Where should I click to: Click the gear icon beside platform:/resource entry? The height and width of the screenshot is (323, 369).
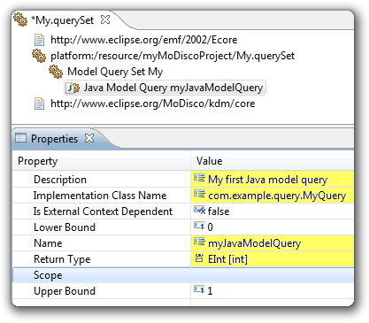tap(39, 56)
